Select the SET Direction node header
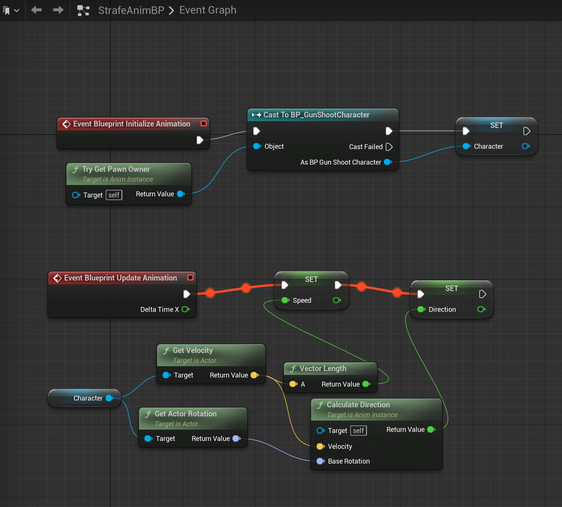Image resolution: width=562 pixels, height=507 pixels. [451, 288]
